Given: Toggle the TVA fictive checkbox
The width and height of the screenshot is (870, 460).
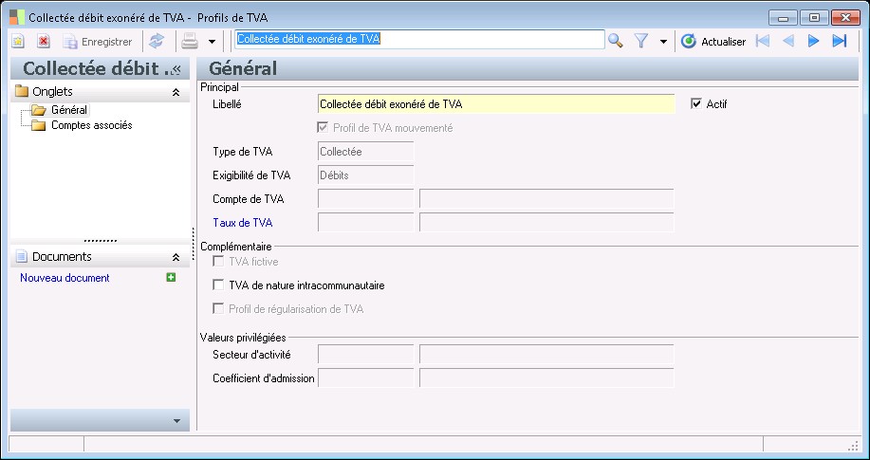Looking at the screenshot, I should click(218, 262).
